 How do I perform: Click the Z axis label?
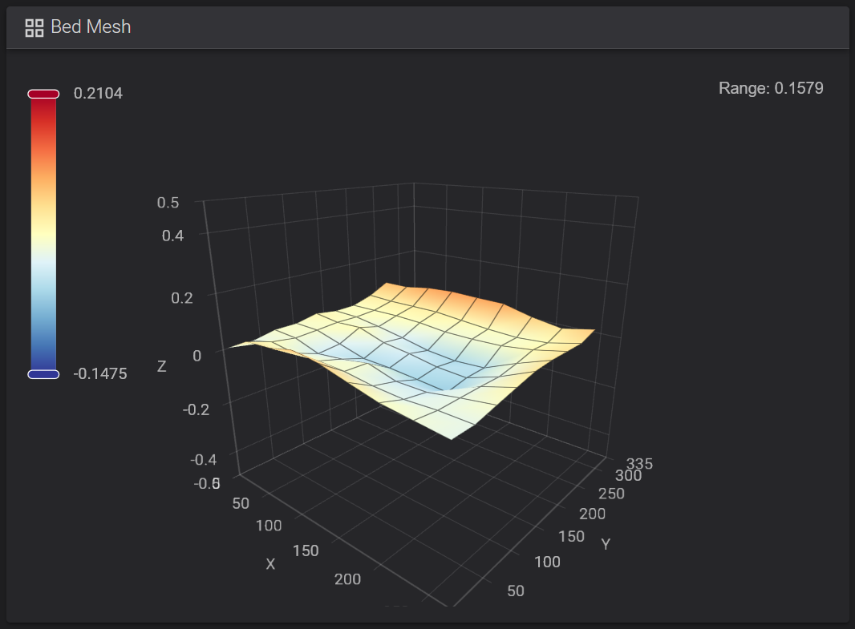[x=161, y=366]
